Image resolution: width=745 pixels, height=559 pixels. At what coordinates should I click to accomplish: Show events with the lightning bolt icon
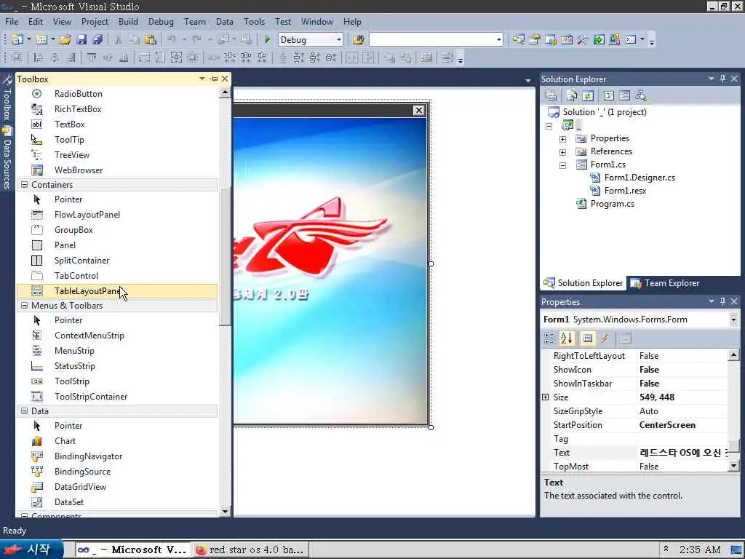[604, 338]
